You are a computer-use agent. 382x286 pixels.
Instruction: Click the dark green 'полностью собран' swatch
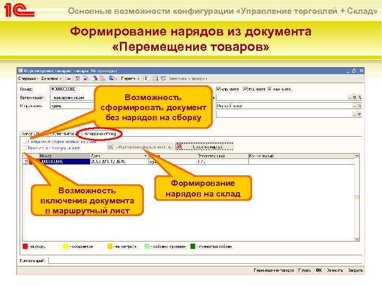click(193, 246)
